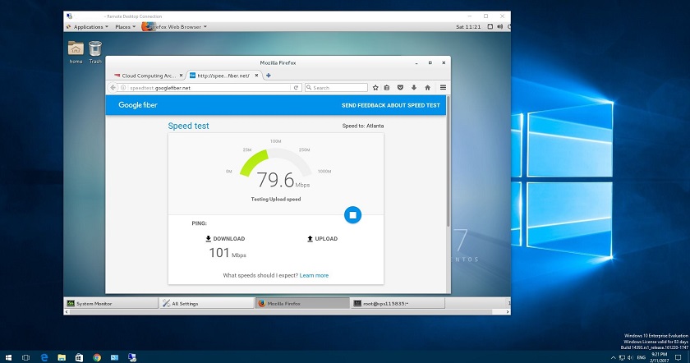Expand the Places menu

coord(126,26)
